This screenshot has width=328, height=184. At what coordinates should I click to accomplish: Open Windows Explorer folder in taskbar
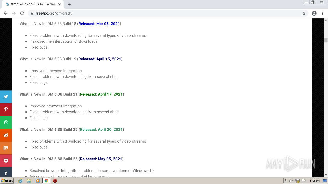29,181
